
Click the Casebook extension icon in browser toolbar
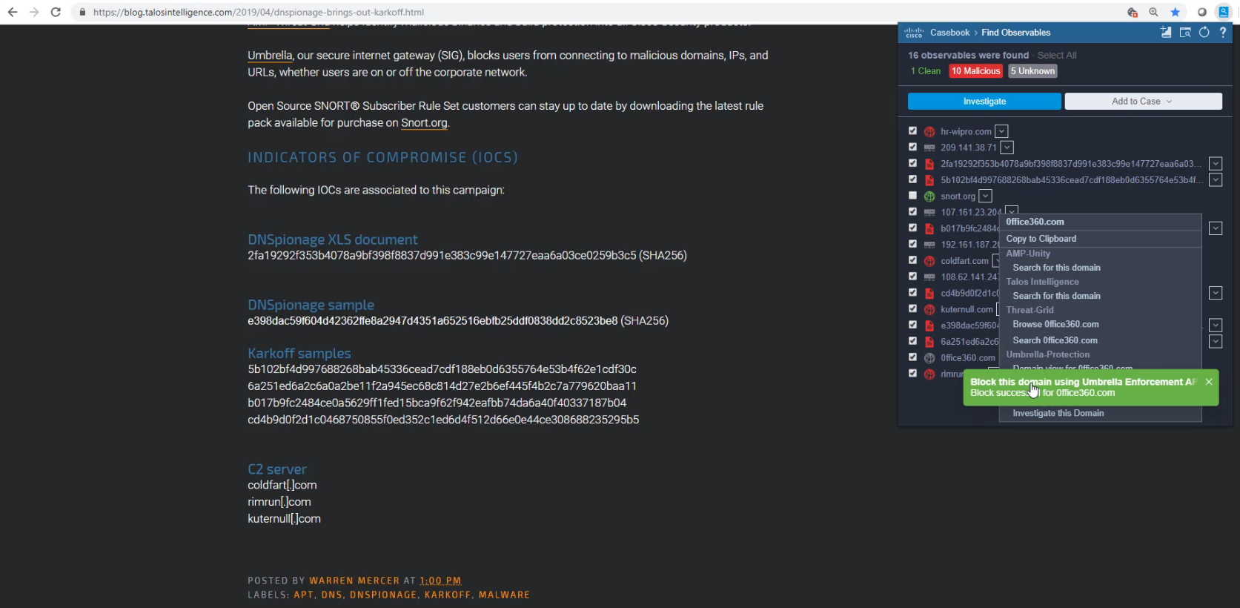(1224, 12)
